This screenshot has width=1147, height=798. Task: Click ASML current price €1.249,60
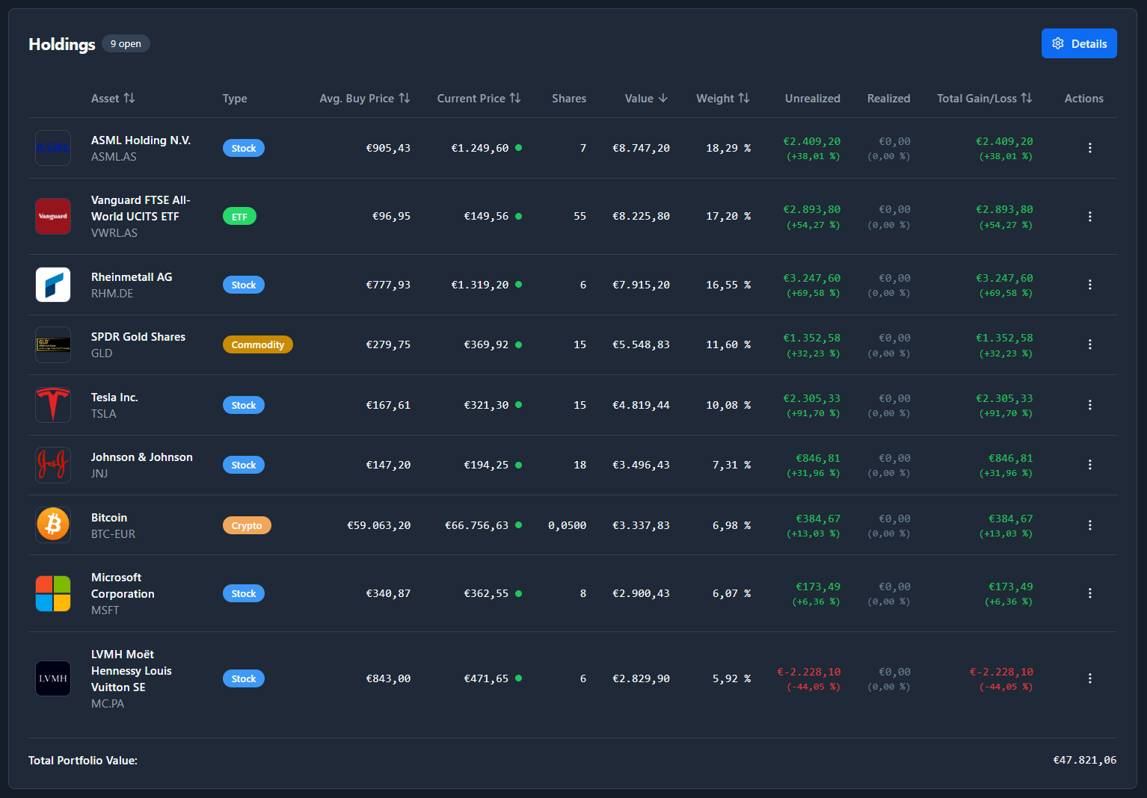tap(480, 148)
